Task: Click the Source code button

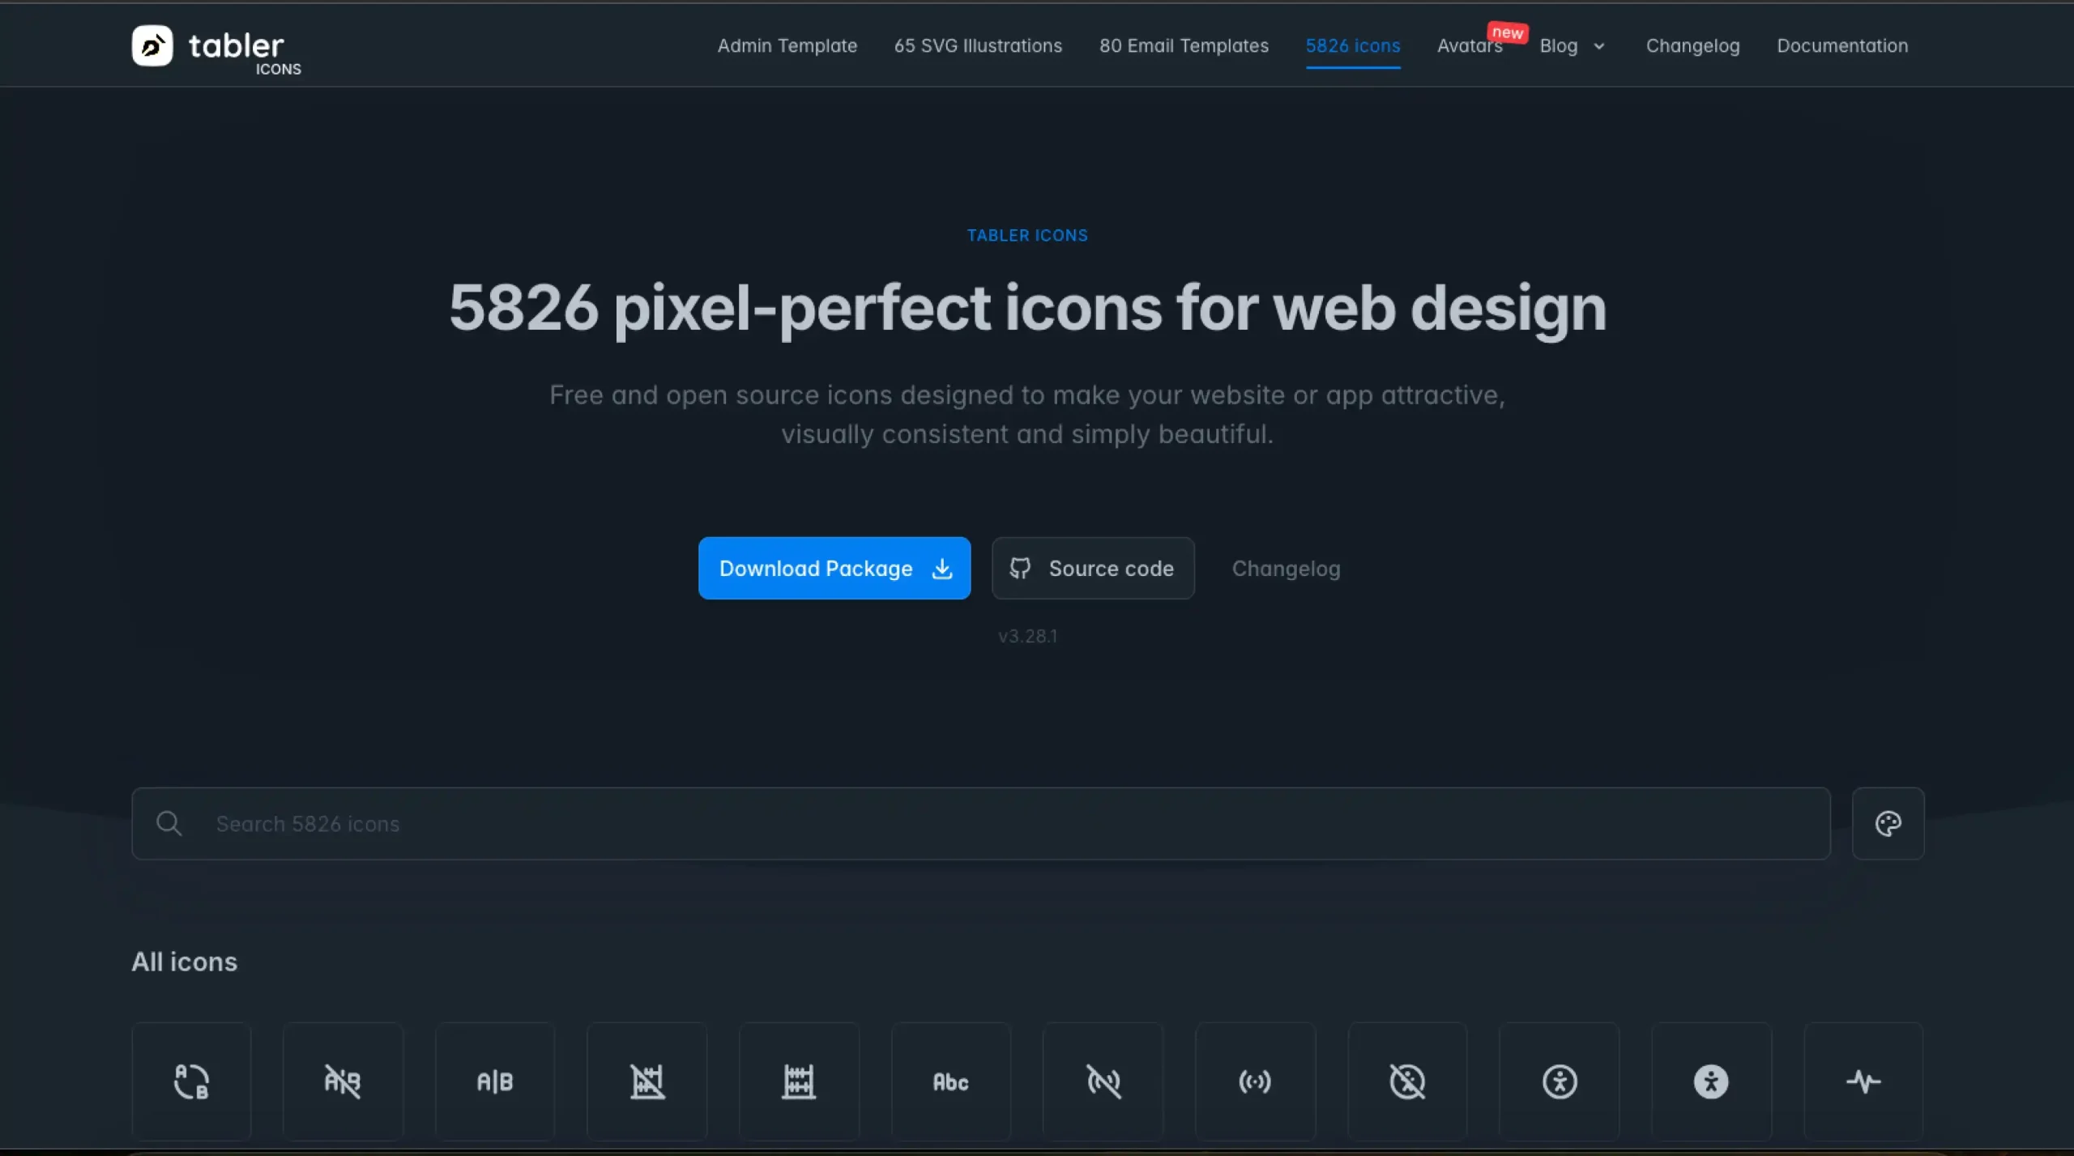Action: [1093, 569]
